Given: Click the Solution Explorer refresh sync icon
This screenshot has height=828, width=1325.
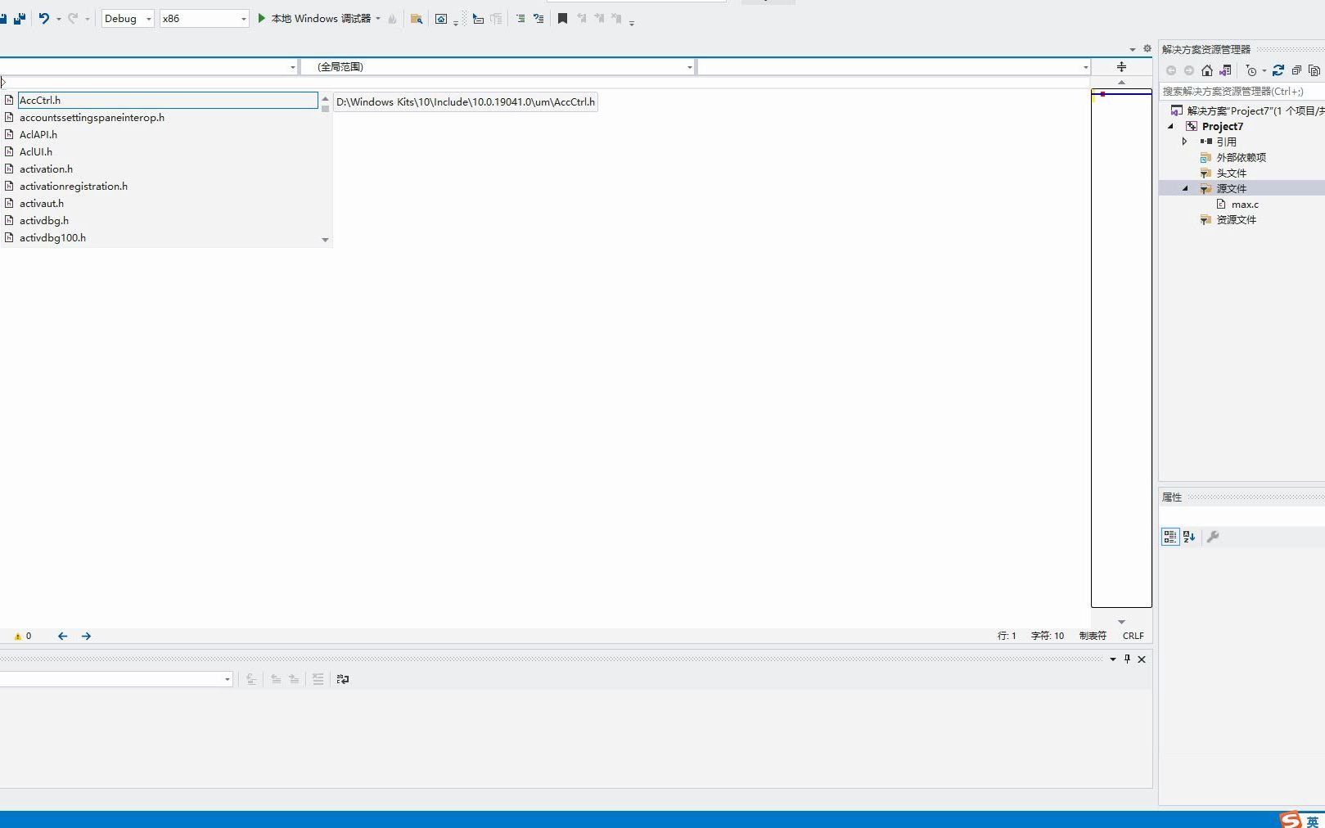Looking at the screenshot, I should (x=1278, y=70).
